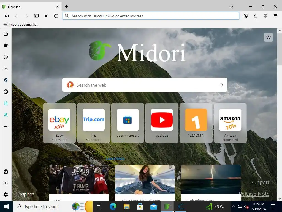Click the muted volume tray icon
This screenshot has height=212, width=282.
click(246, 206)
